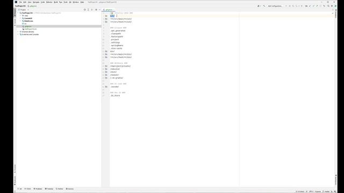Open the Help menu
The height and width of the screenshot is (193, 344).
point(82,2)
